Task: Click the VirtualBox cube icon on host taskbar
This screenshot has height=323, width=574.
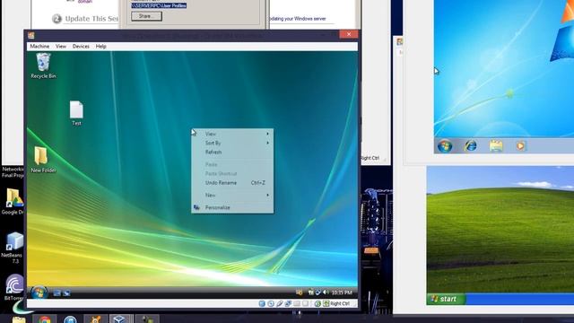Action: [x=120, y=319]
